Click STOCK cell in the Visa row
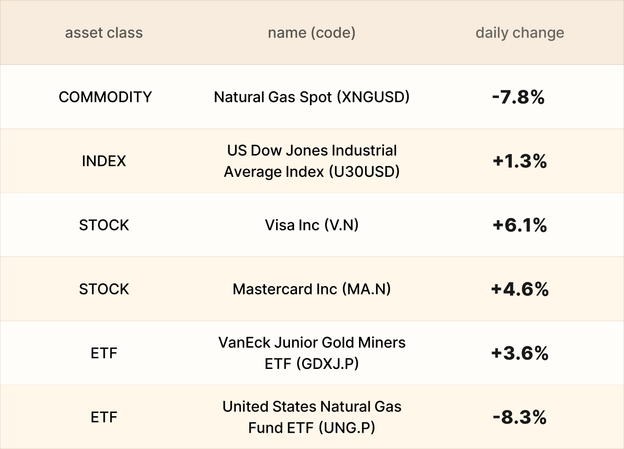Screen dimensions: 624x449 pyautogui.click(x=104, y=225)
